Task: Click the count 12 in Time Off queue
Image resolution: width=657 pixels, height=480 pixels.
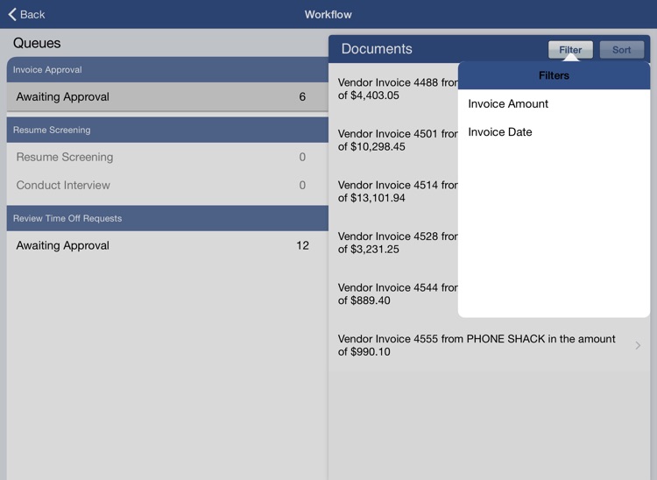Action: tap(302, 245)
